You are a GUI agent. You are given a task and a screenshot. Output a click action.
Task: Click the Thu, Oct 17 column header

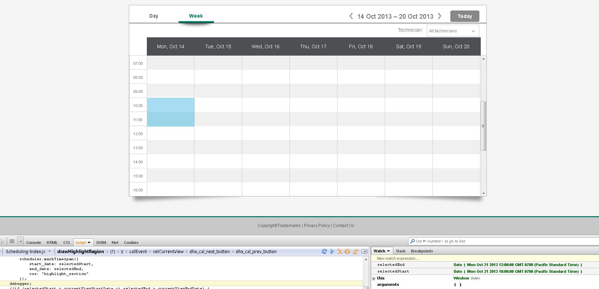[313, 46]
